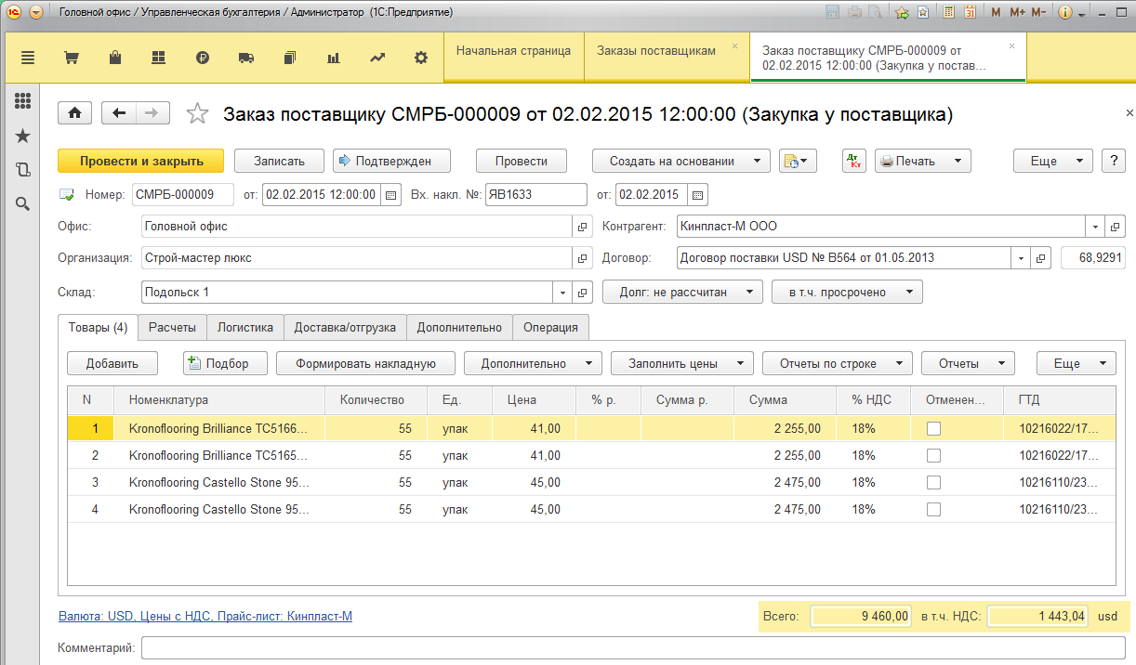Image resolution: width=1136 pixels, height=665 pixels.
Task: Open the ruble coin finance section
Action: point(203,58)
